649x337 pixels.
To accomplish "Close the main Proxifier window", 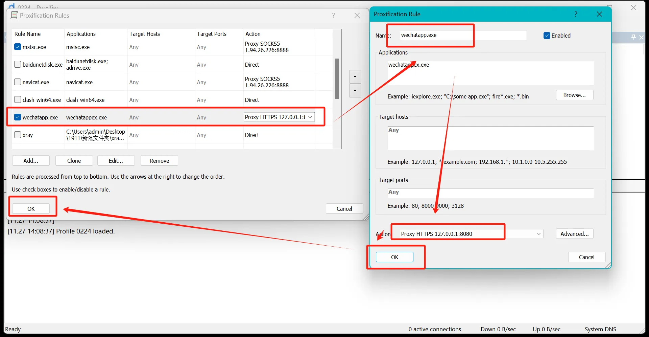I will 633,7.
